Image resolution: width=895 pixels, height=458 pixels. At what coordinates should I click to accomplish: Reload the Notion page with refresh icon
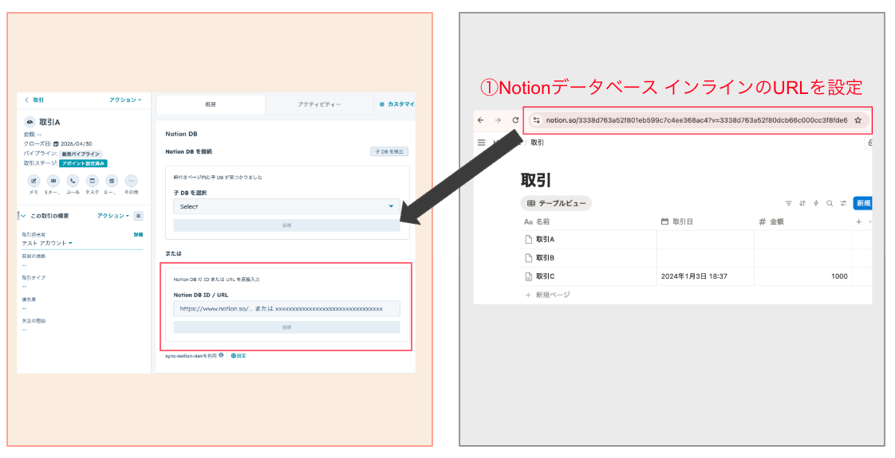(515, 120)
